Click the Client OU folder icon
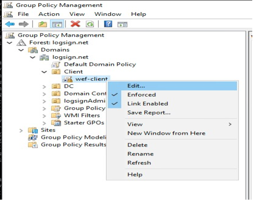This screenshot has width=253, height=200. click(x=56, y=72)
